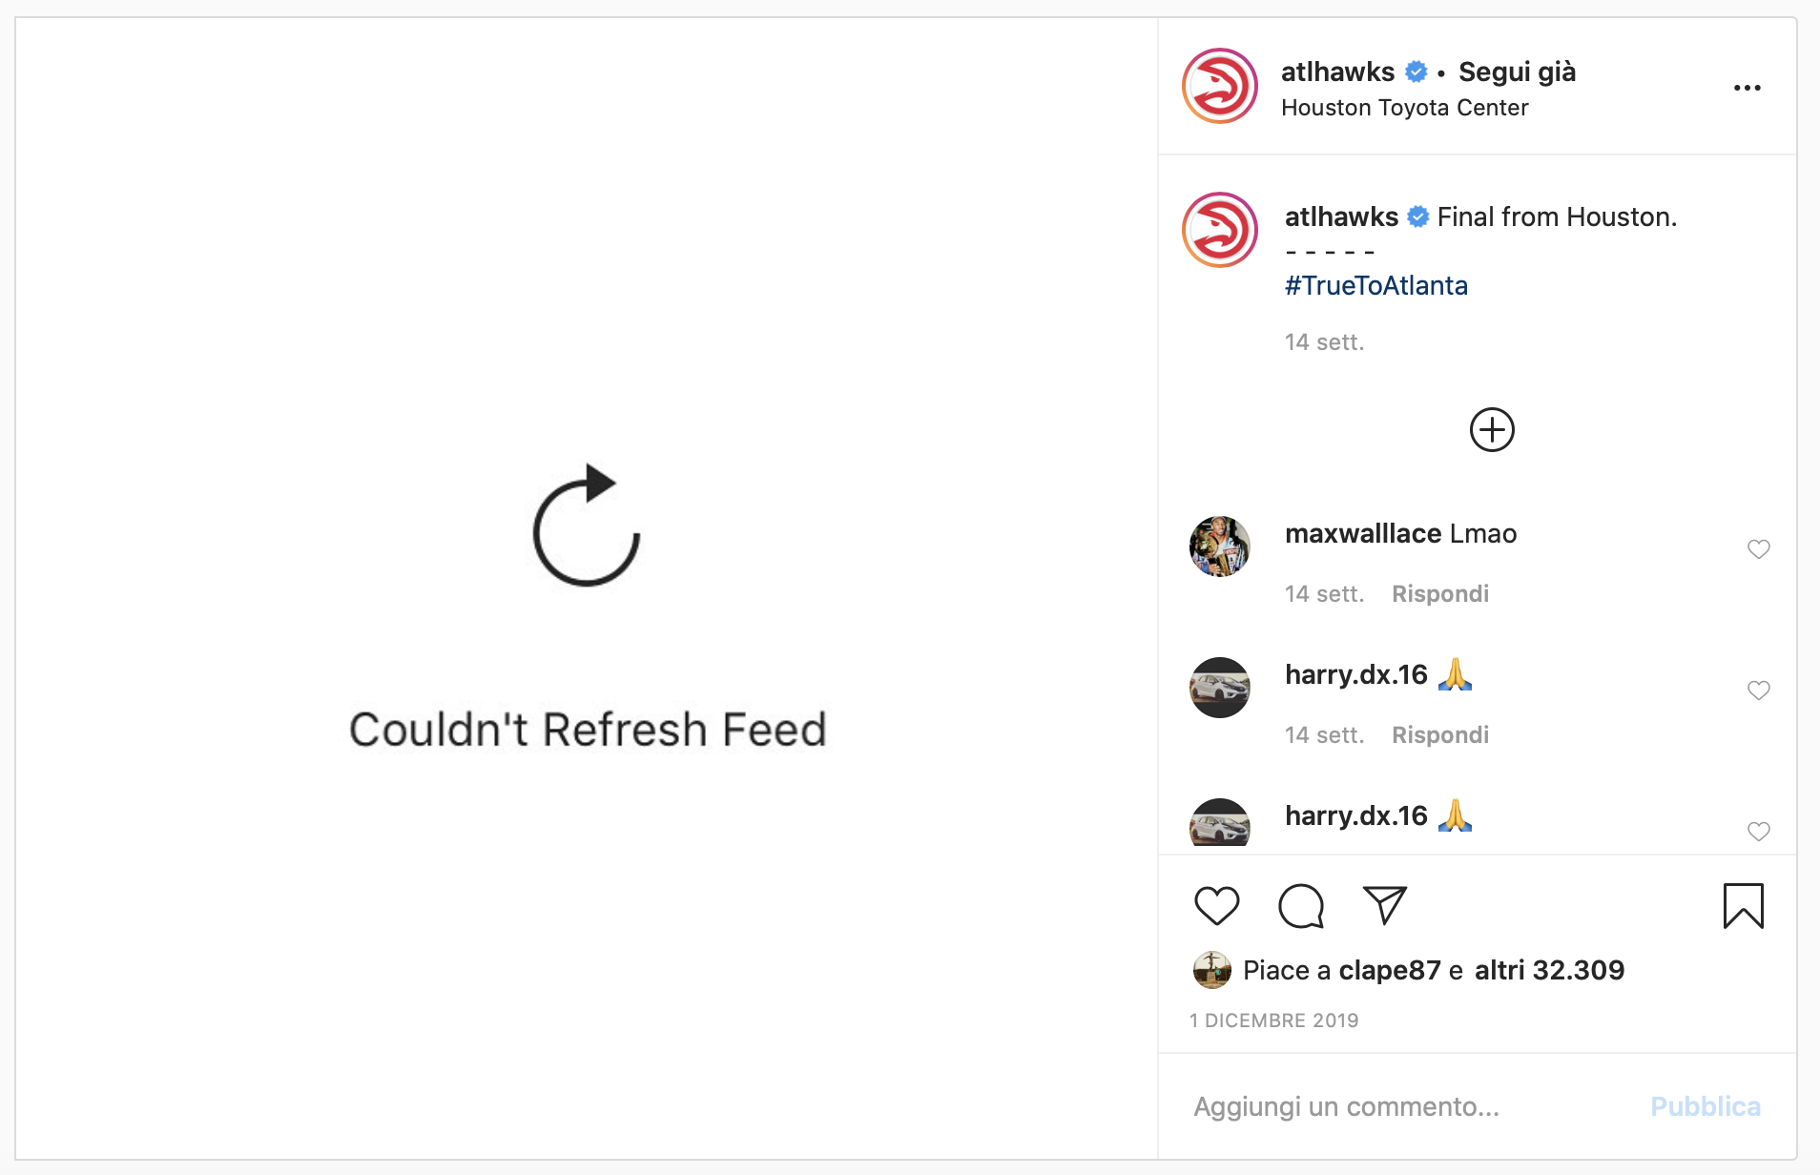Click the atlhawks verified badge in caption
Screen dimensions: 1820x1175
pos(1418,217)
